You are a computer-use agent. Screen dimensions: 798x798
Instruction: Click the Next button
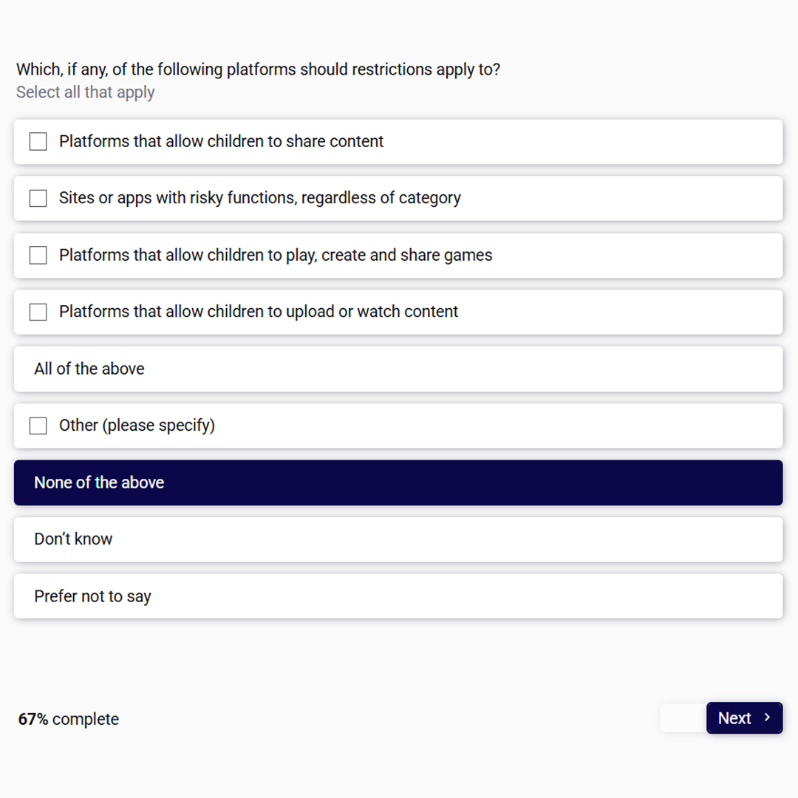click(x=744, y=717)
